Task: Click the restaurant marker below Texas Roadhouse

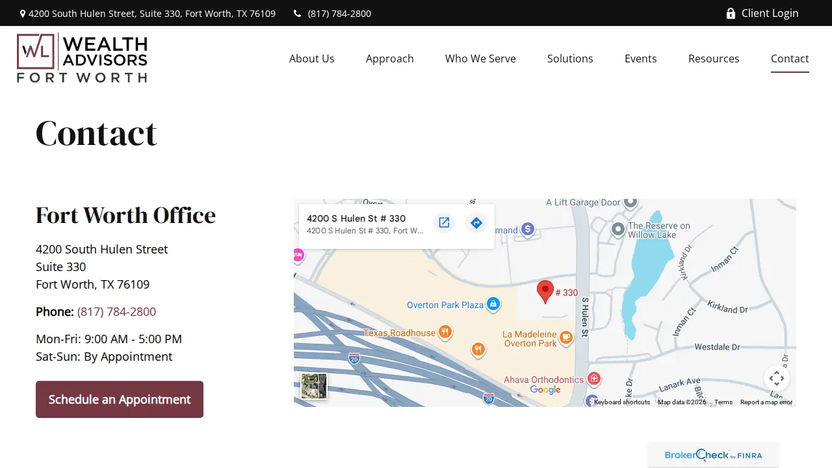Action: [478, 350]
